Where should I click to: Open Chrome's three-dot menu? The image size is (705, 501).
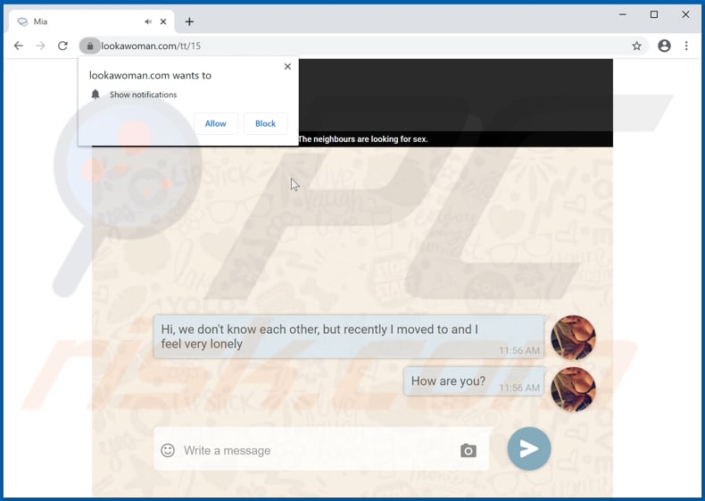[x=686, y=46]
